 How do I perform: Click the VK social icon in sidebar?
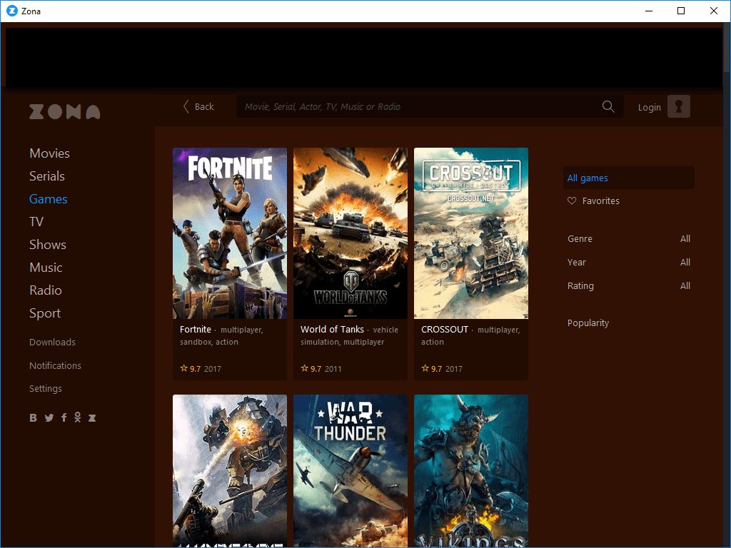tap(34, 418)
